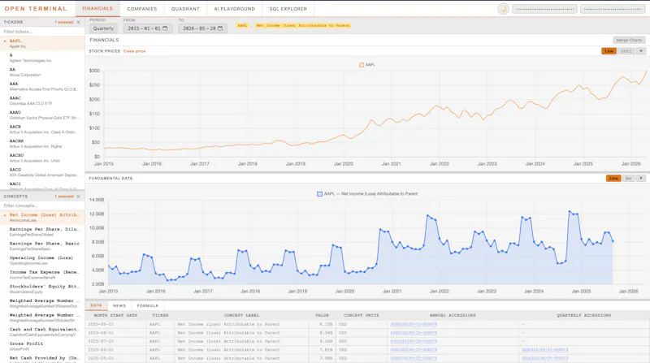This screenshot has height=363, width=650.
Task: Select Earnings Per Share, Basic concept
Action: point(42,246)
